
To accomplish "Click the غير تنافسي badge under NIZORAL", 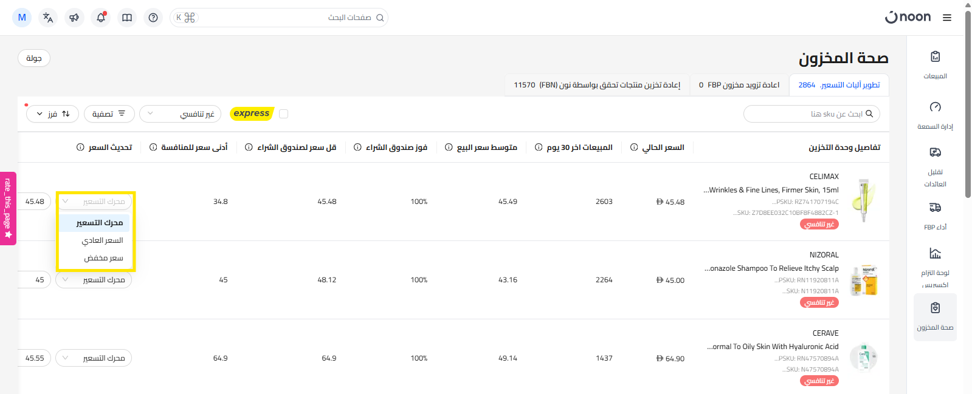I will [819, 302].
